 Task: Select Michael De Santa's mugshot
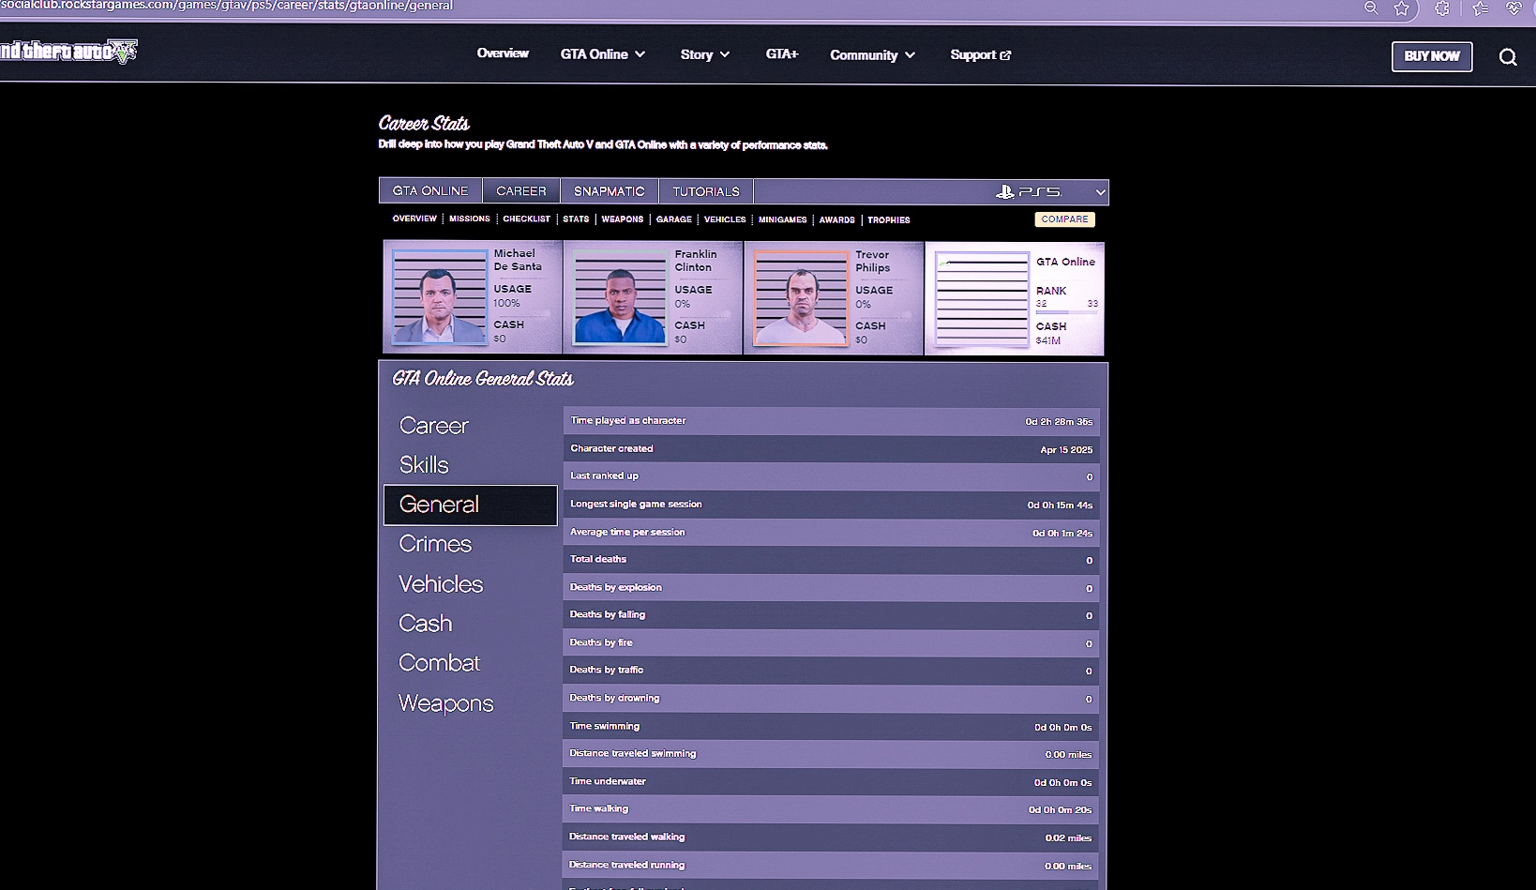point(439,297)
